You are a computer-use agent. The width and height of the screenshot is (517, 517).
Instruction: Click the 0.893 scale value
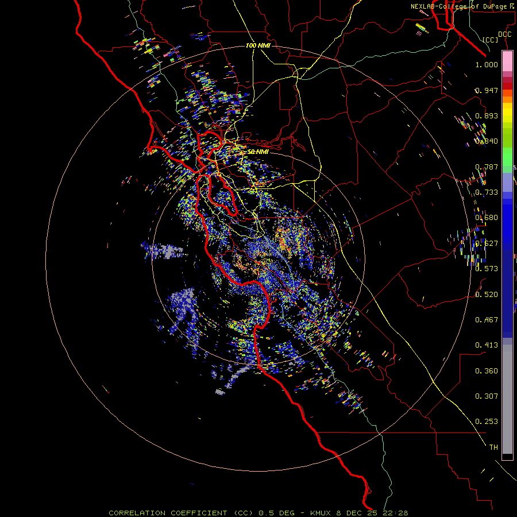pyautogui.click(x=487, y=115)
